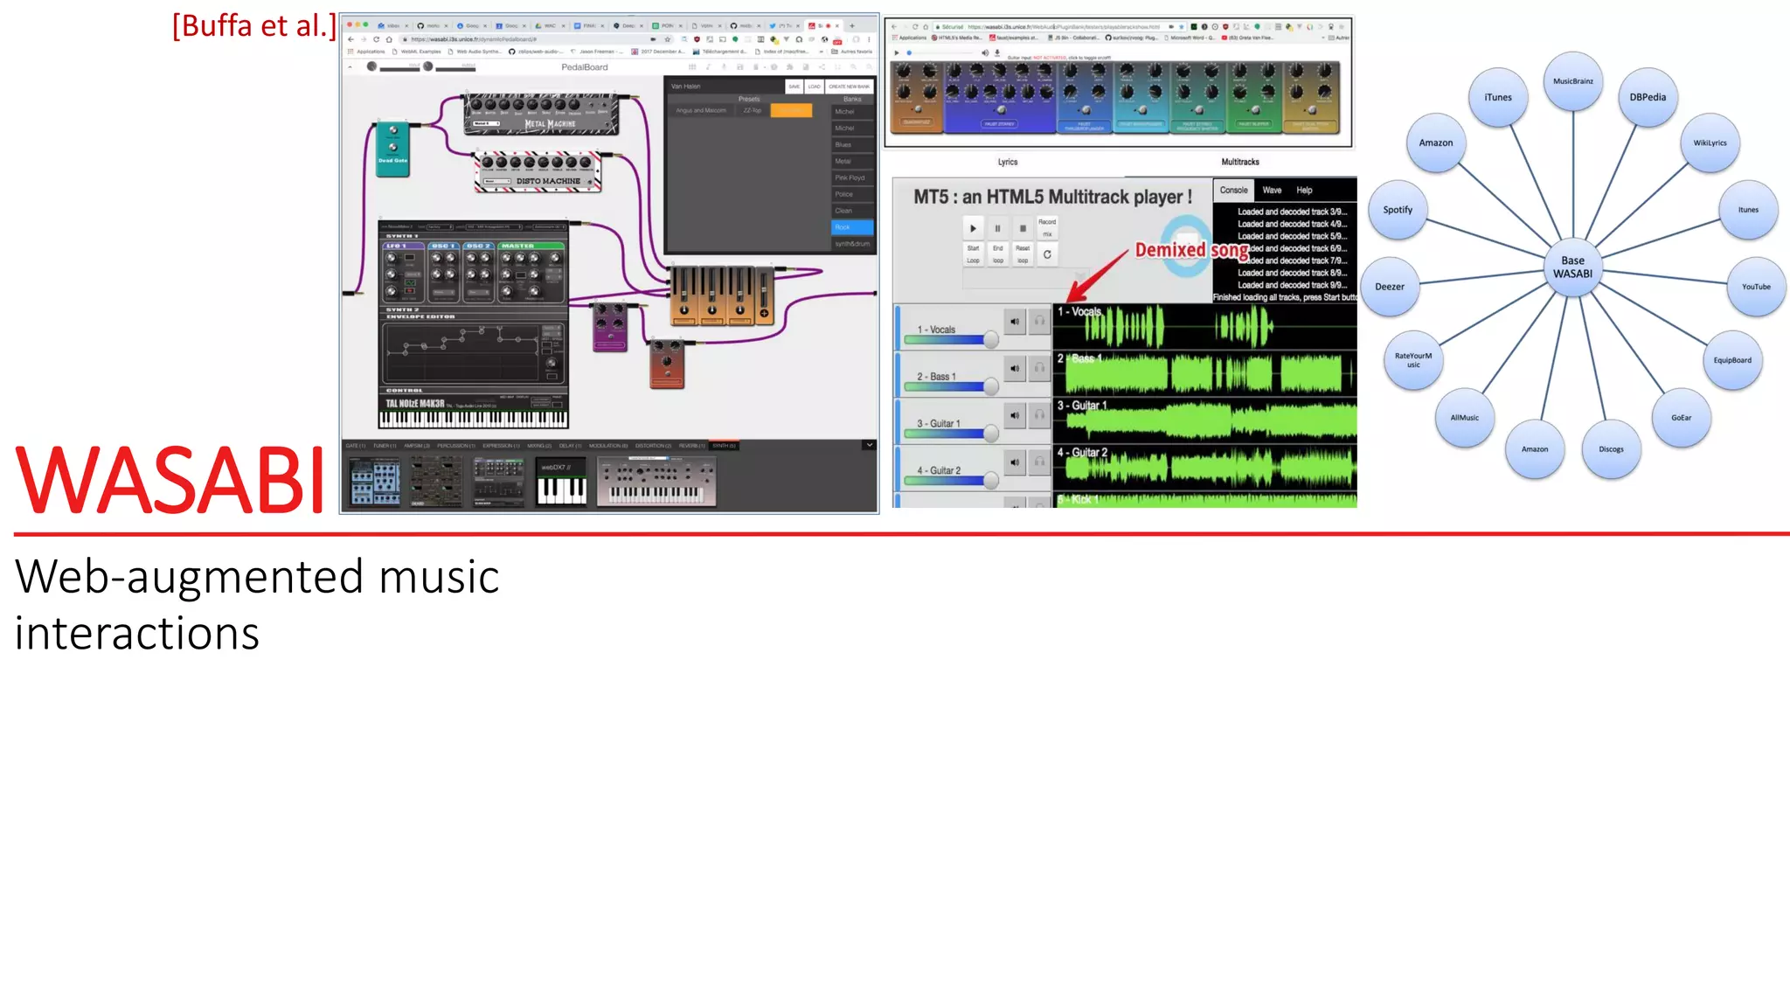Click the Dead Gate pedal upper knob
Viewport: 1790px width, 1007px height.
(x=393, y=130)
